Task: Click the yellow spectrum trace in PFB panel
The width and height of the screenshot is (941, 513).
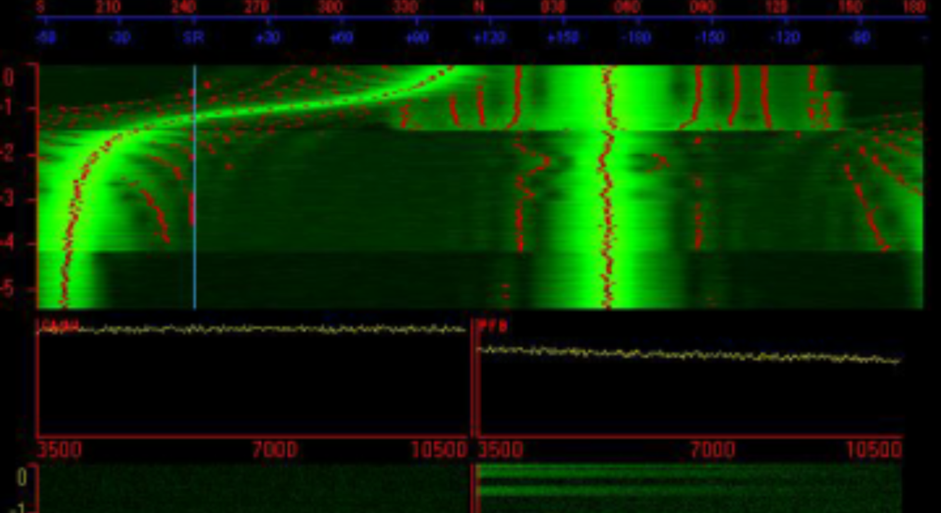Action: coord(688,355)
